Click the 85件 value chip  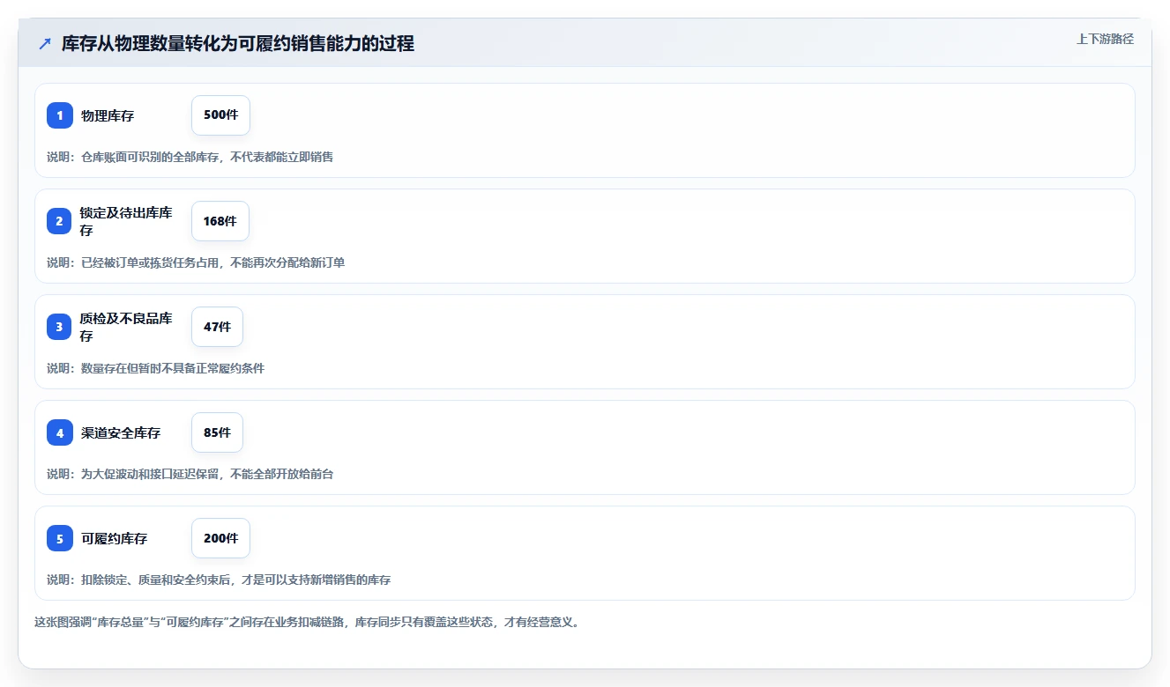point(217,432)
